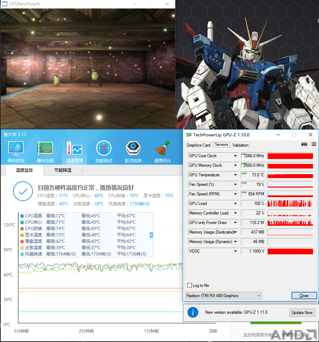Viewport: 319px width, 342px height.
Task: Open Memory Controller Load sensor dropdown
Action: (x=235, y=213)
